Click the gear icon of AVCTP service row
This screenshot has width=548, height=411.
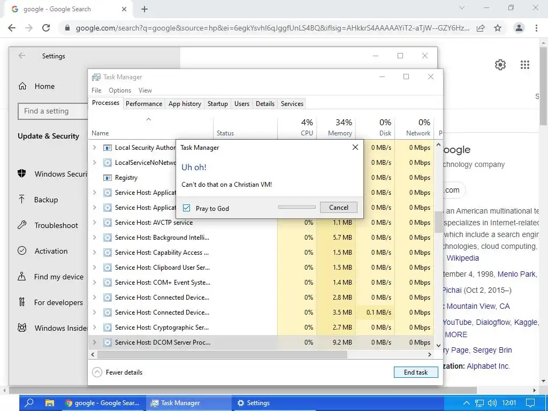pos(108,222)
